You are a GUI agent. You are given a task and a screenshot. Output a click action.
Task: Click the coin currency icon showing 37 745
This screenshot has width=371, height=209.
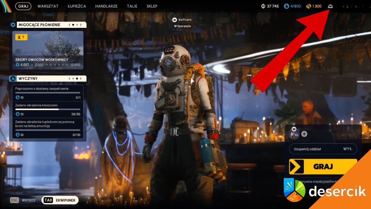tap(263, 6)
